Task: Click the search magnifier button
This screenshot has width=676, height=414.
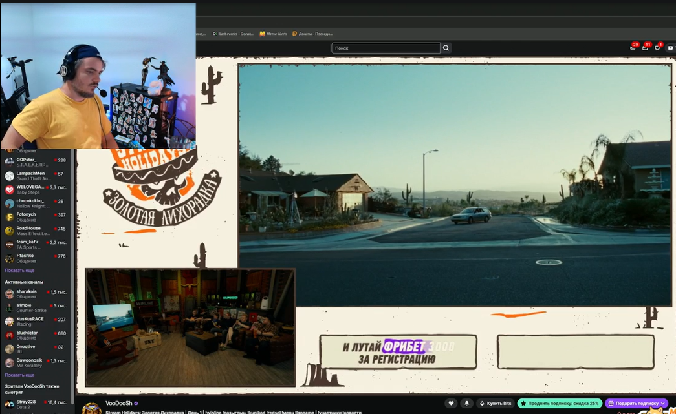Action: 446,48
